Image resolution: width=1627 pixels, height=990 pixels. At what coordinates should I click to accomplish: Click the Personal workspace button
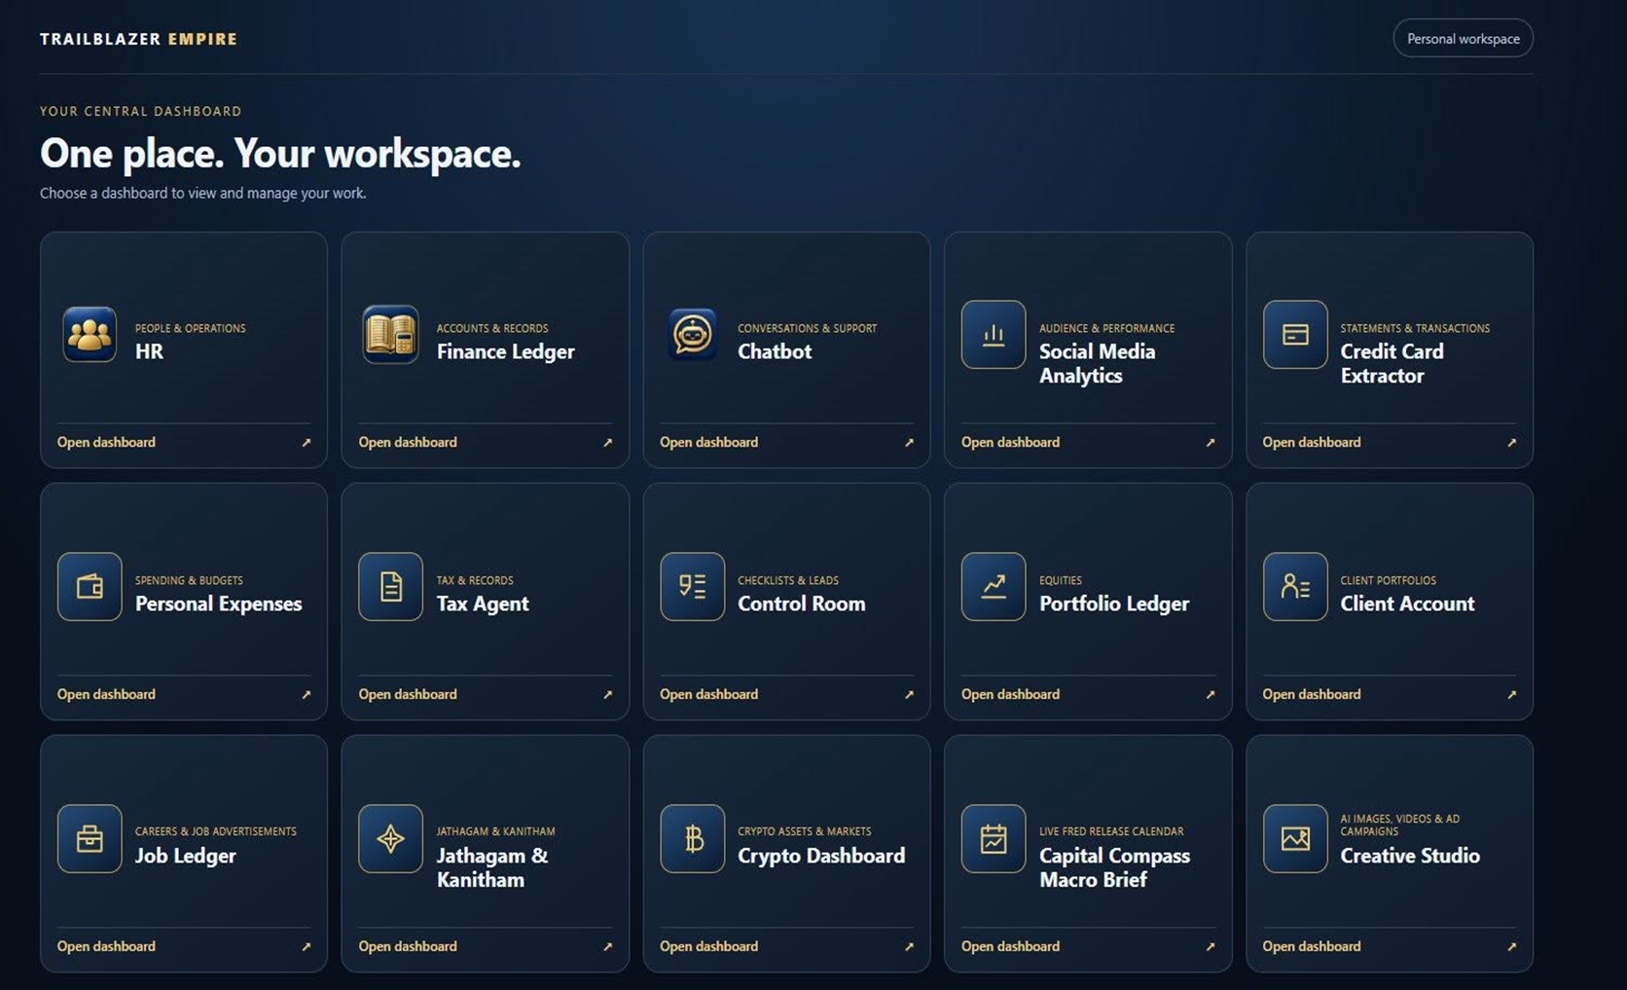point(1463,39)
